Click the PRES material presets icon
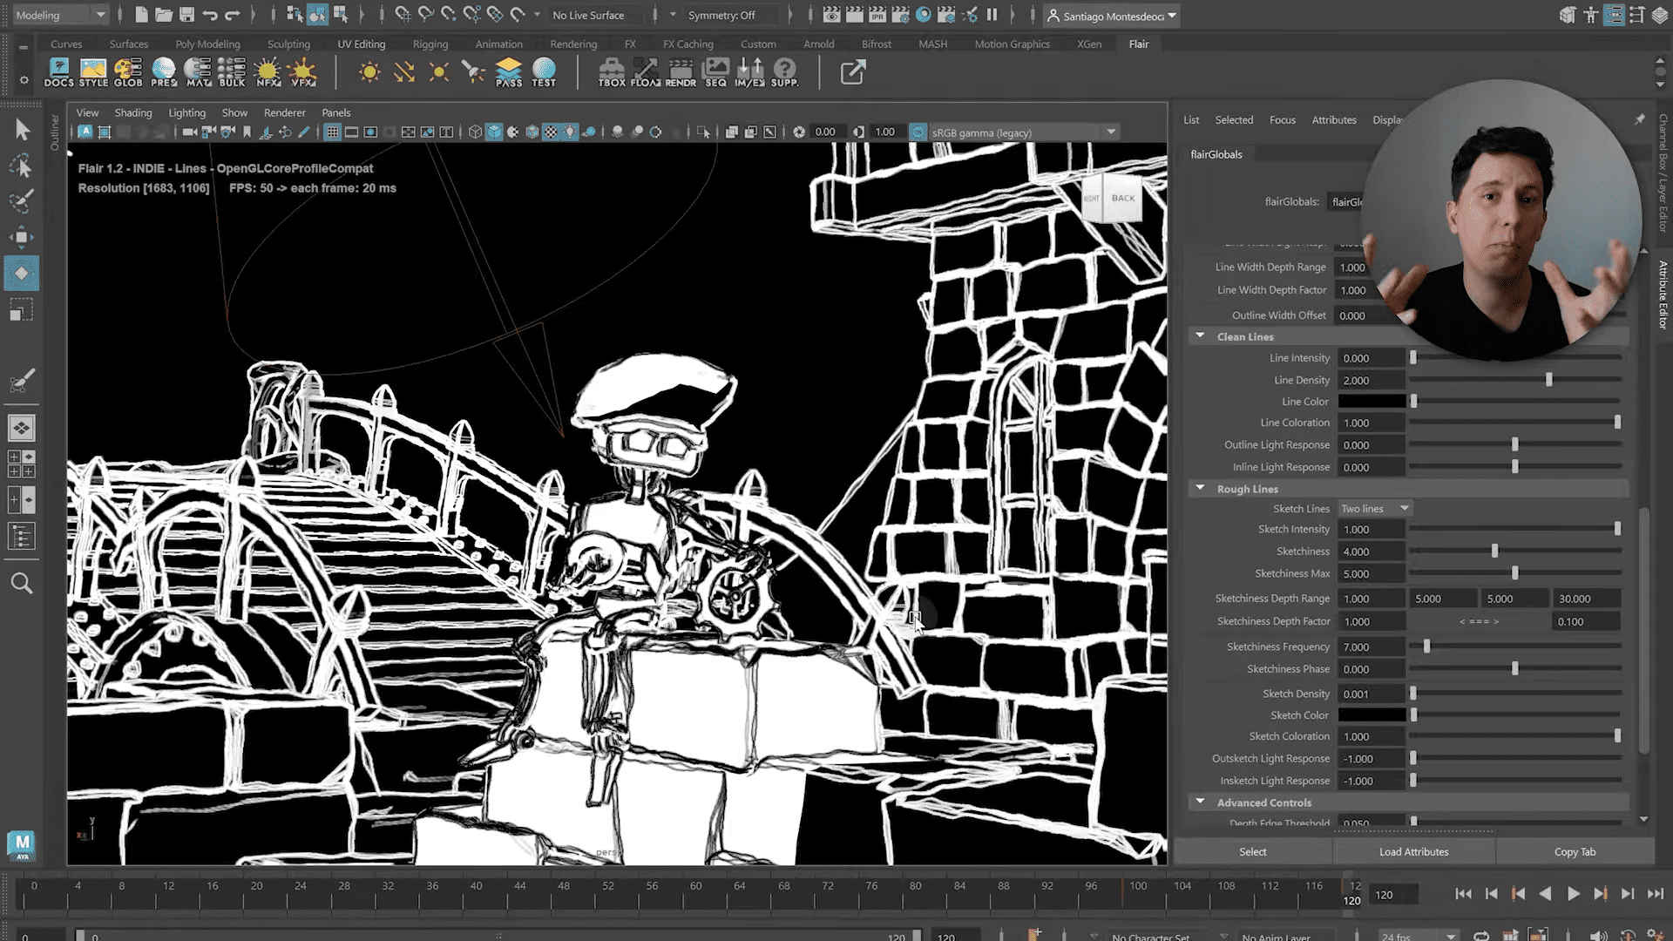The height and width of the screenshot is (941, 1673). pos(163,71)
